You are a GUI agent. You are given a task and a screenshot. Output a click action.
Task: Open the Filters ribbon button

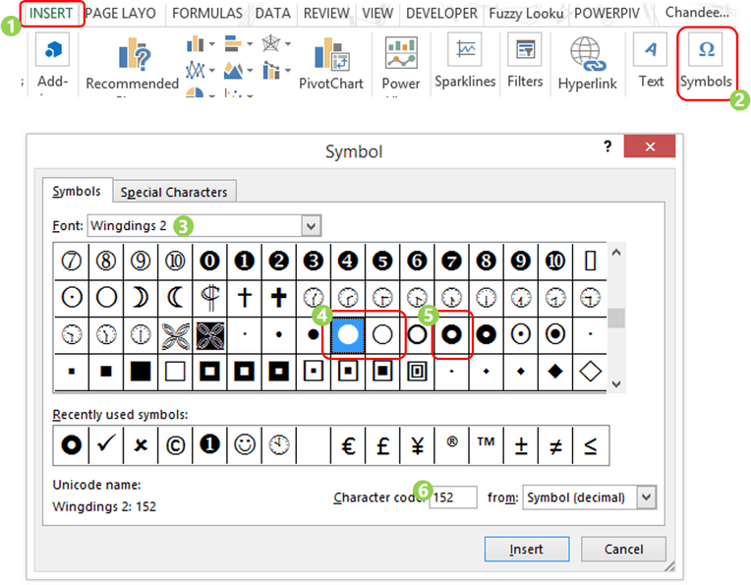click(525, 61)
